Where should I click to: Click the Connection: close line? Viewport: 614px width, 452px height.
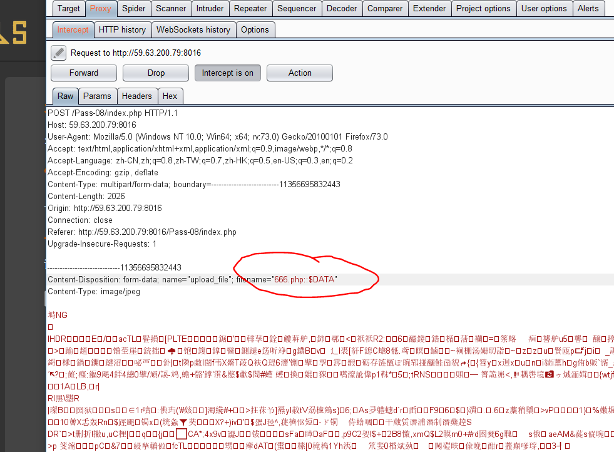[80, 220]
